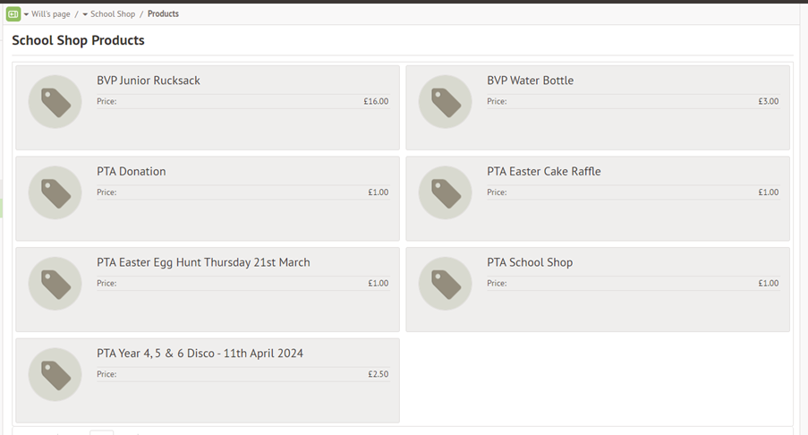Select the Products breadcrumb item
This screenshot has height=435, width=808.
(163, 14)
